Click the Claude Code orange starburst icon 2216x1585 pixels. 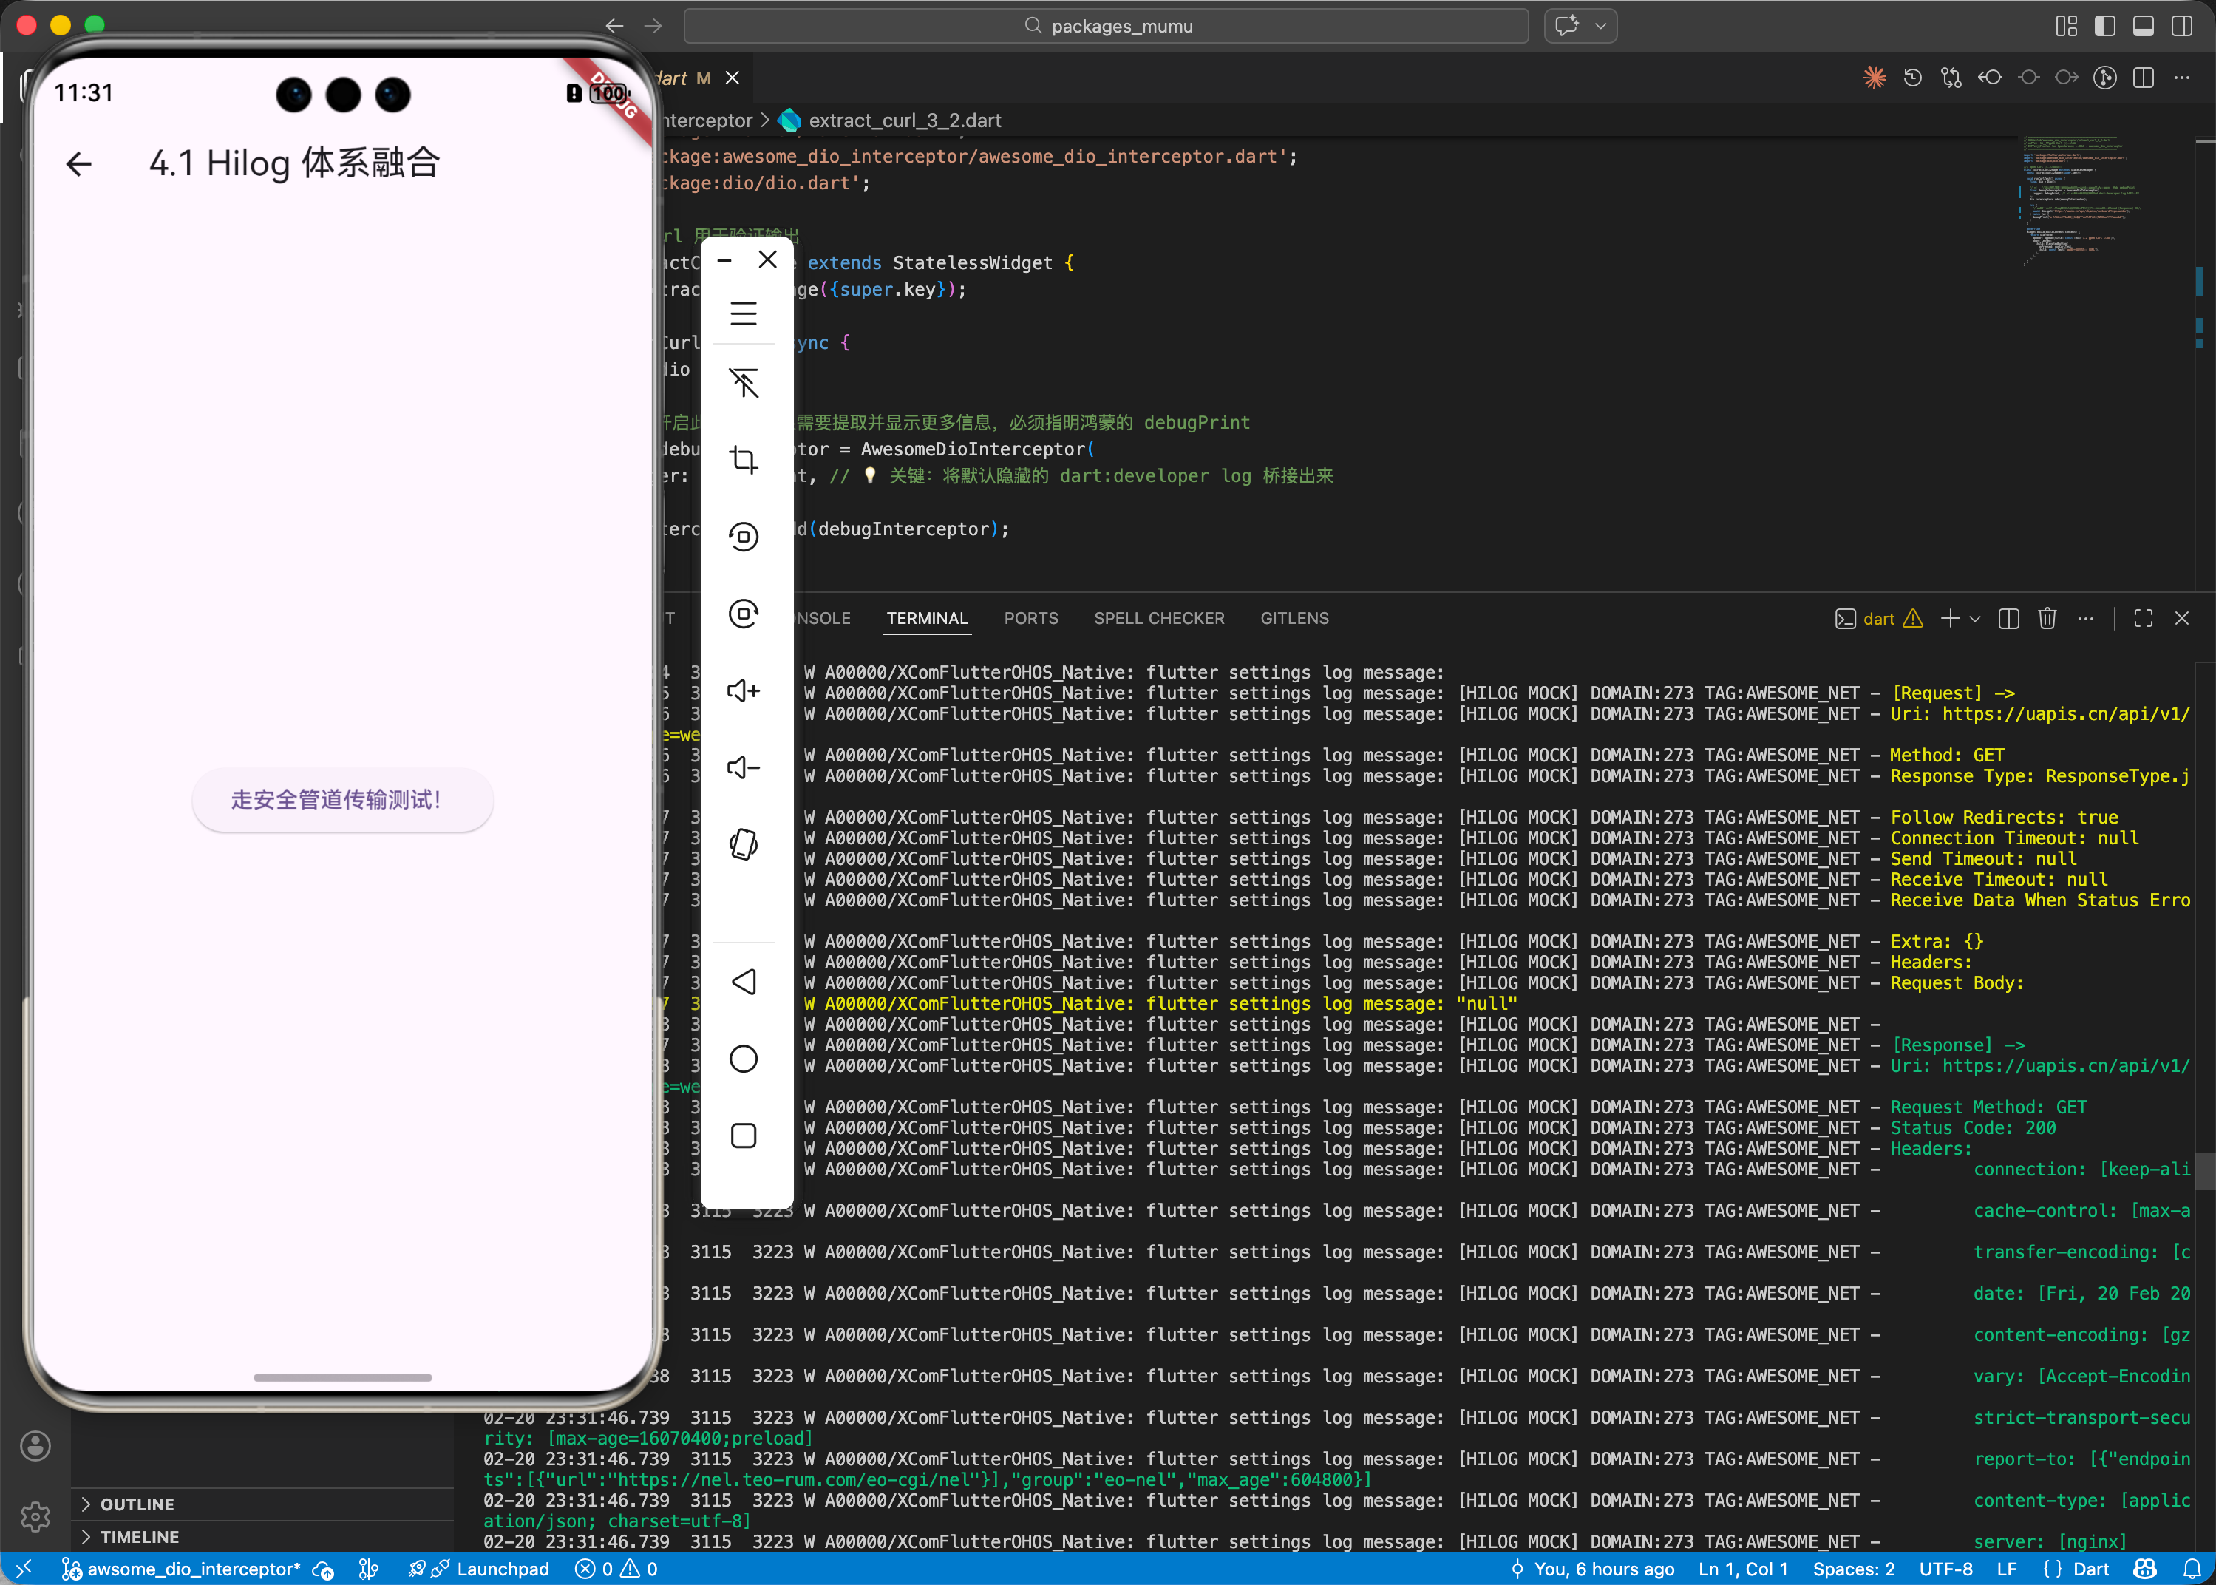(1874, 78)
